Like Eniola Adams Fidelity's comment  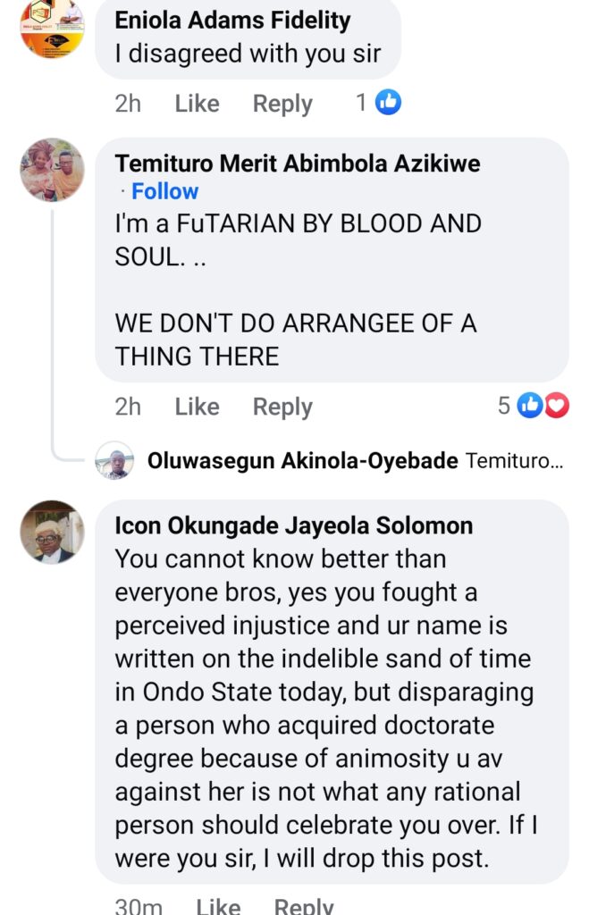tap(197, 104)
